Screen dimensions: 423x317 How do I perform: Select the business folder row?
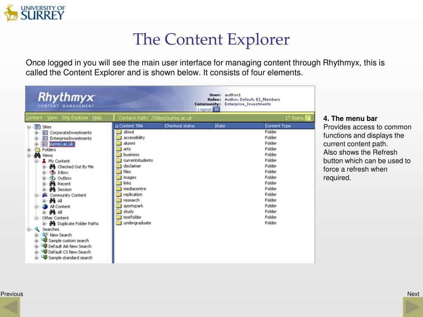(214, 154)
